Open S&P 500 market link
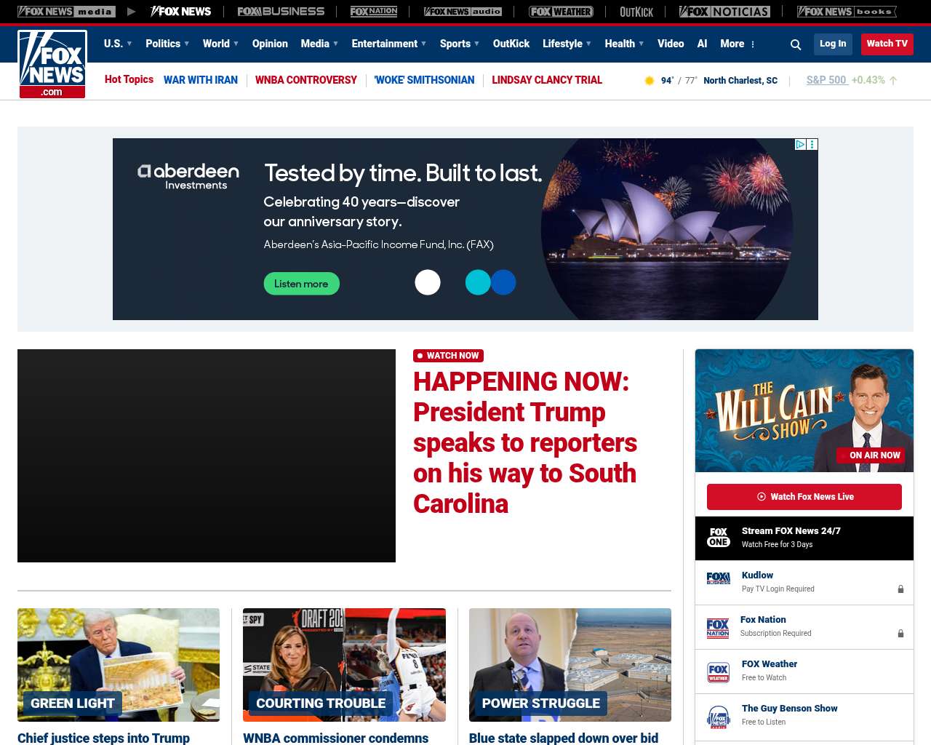The width and height of the screenshot is (931, 745). coord(826,80)
